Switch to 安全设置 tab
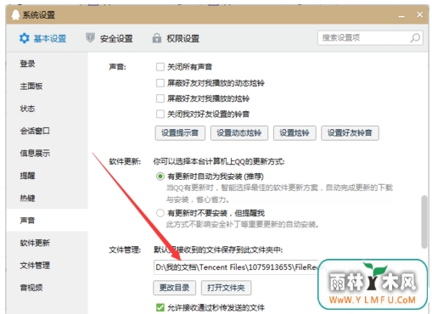 point(109,38)
